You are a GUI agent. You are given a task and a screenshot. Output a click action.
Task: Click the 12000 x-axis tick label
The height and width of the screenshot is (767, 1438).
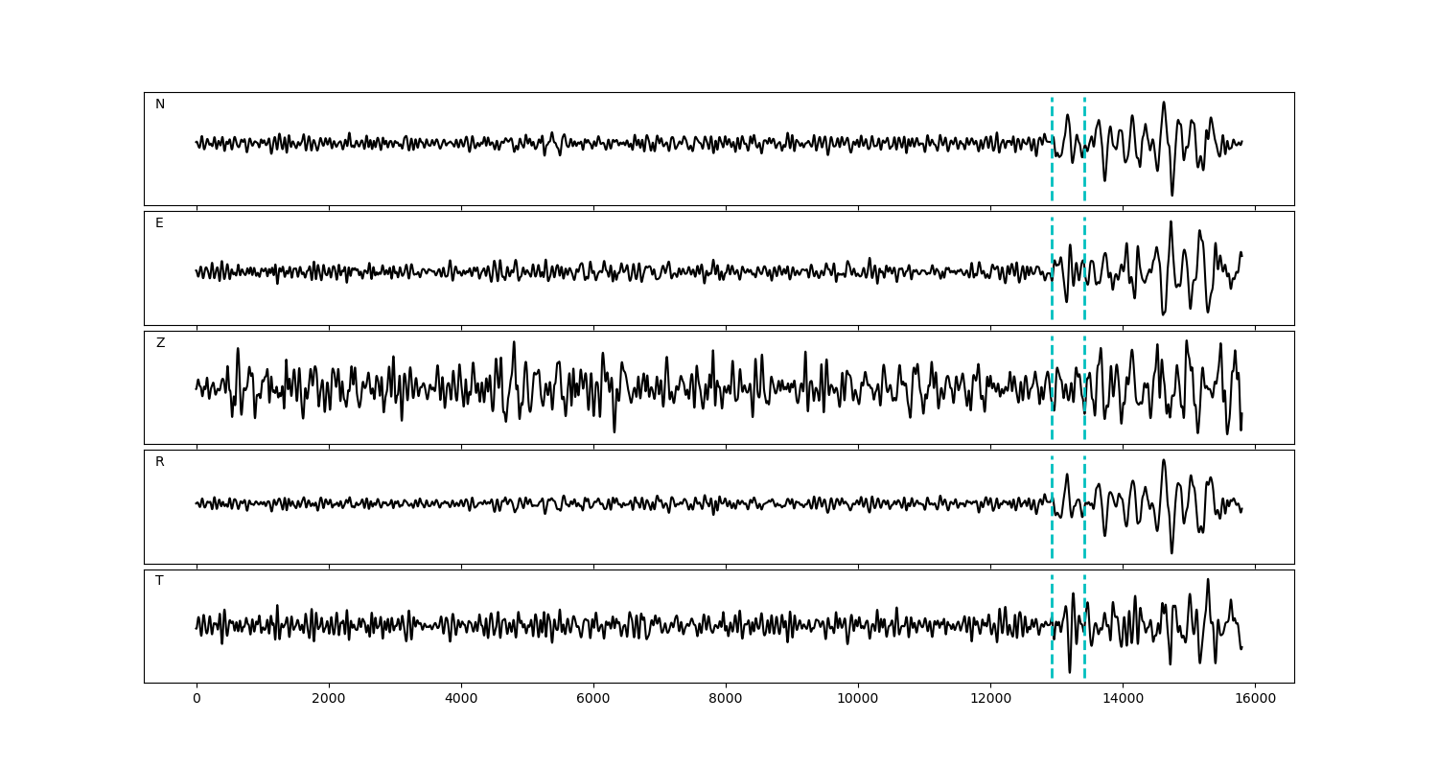pyautogui.click(x=990, y=700)
